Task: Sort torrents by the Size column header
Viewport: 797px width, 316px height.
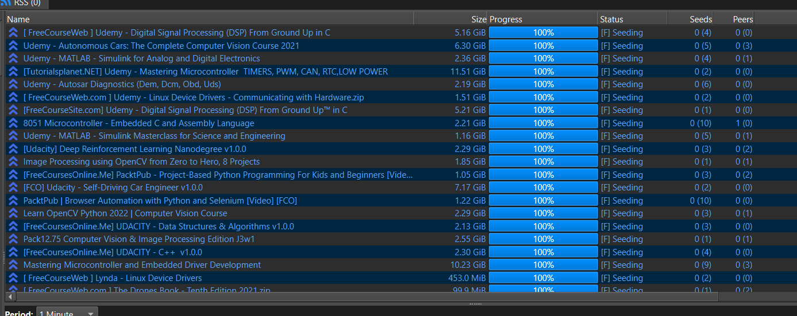Action: pos(451,19)
